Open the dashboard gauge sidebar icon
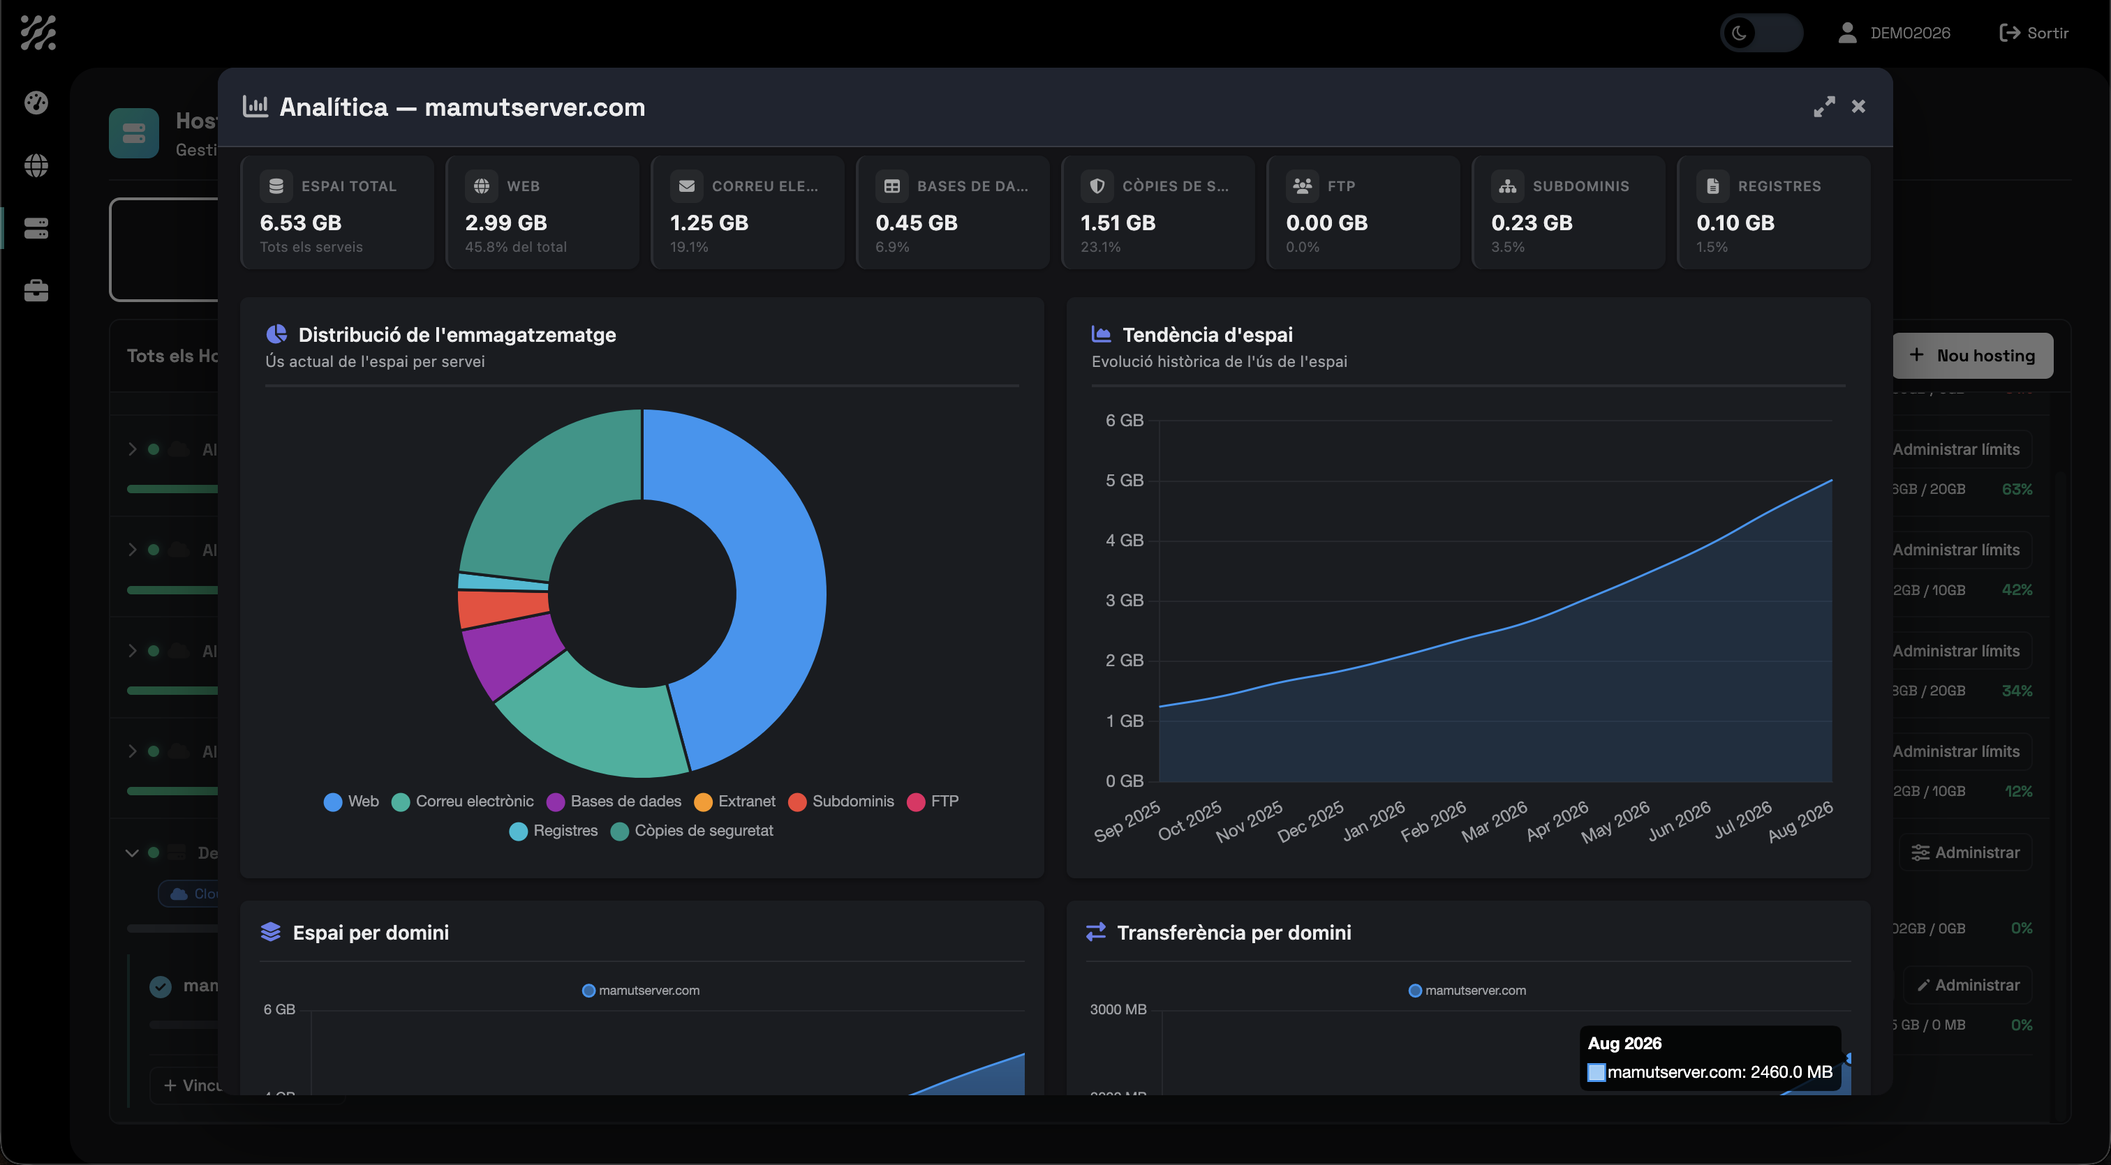2111x1165 pixels. point(36,103)
